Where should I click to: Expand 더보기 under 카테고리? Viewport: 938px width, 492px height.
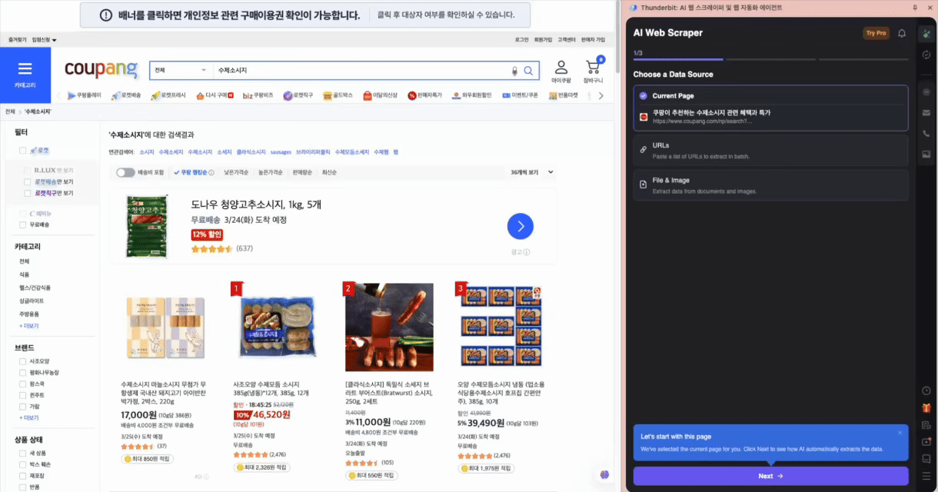click(x=29, y=327)
